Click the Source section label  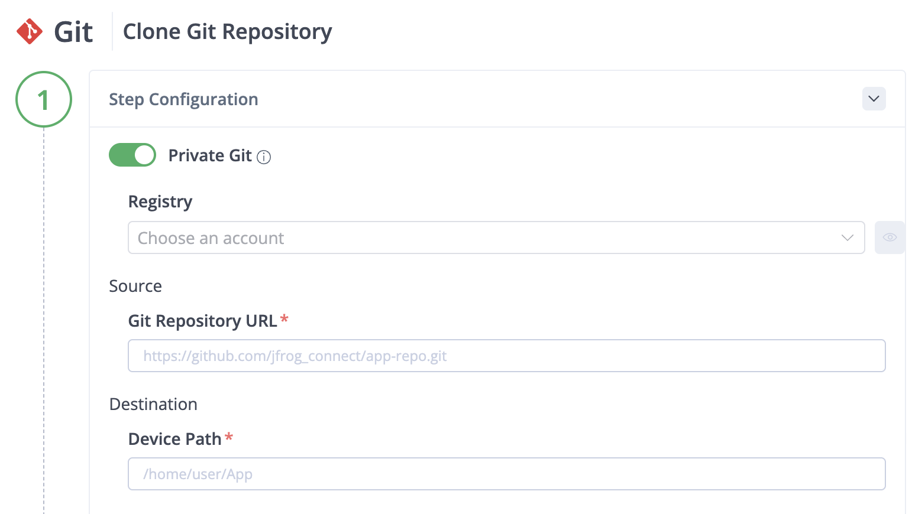[x=135, y=286]
